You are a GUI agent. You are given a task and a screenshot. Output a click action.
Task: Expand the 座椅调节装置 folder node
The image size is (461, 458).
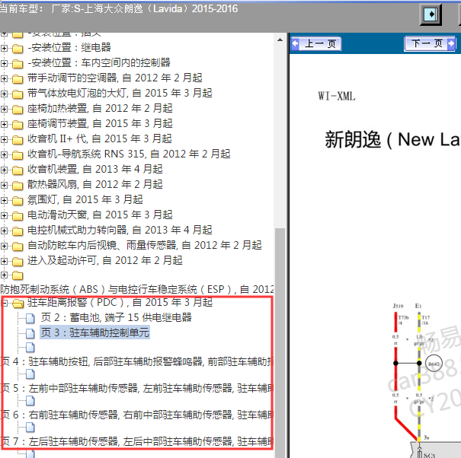coord(4,124)
